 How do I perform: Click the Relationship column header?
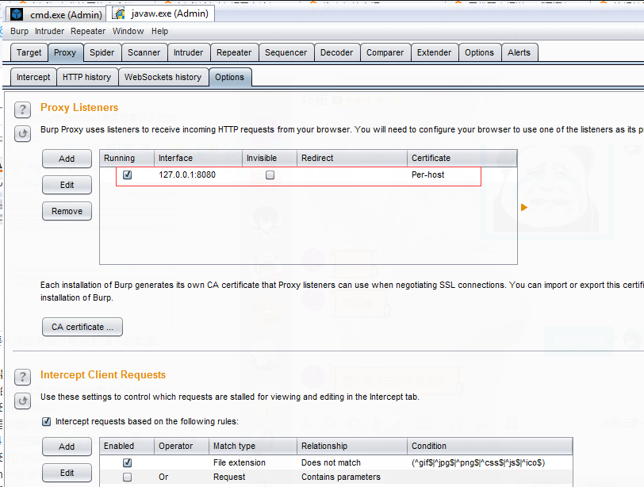click(x=352, y=446)
